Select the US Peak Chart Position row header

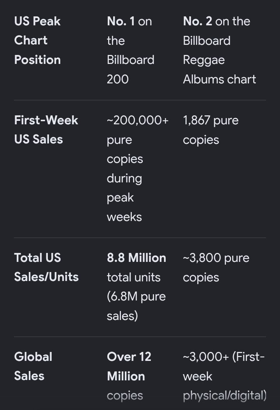[x=37, y=41]
